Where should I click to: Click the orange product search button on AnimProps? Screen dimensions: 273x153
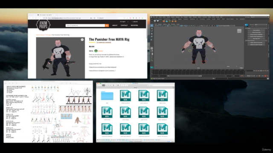point(107,25)
